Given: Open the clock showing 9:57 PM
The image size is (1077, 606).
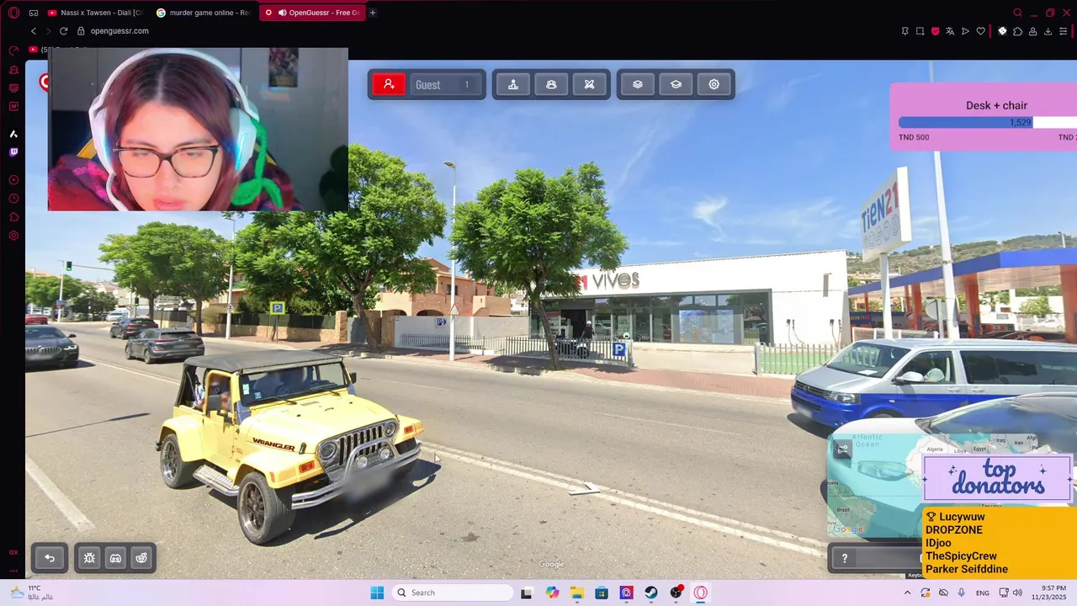Looking at the screenshot, I should tap(1053, 593).
